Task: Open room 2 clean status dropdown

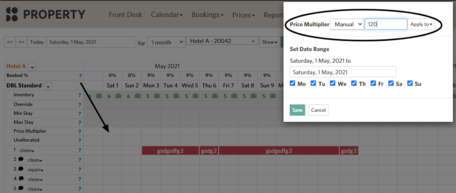Action: click(x=35, y=160)
